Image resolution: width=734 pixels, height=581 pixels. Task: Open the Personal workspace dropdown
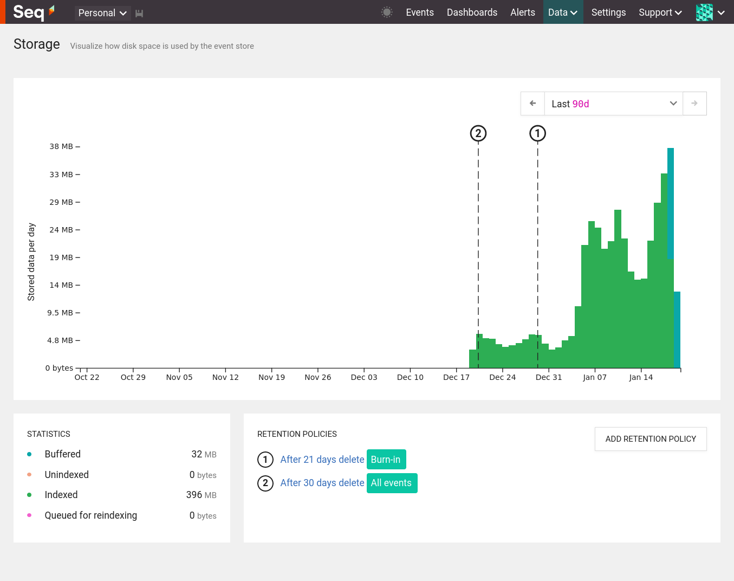point(102,12)
